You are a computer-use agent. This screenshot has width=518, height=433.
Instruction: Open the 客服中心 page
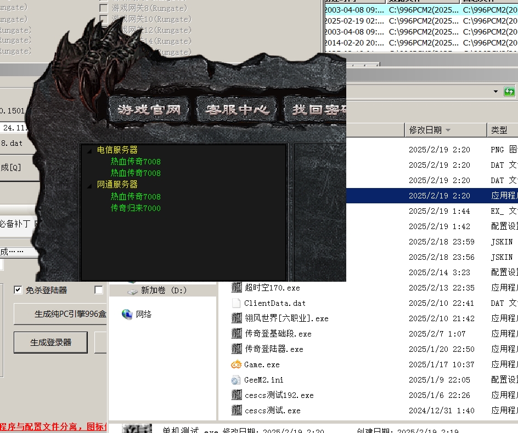[x=238, y=109]
